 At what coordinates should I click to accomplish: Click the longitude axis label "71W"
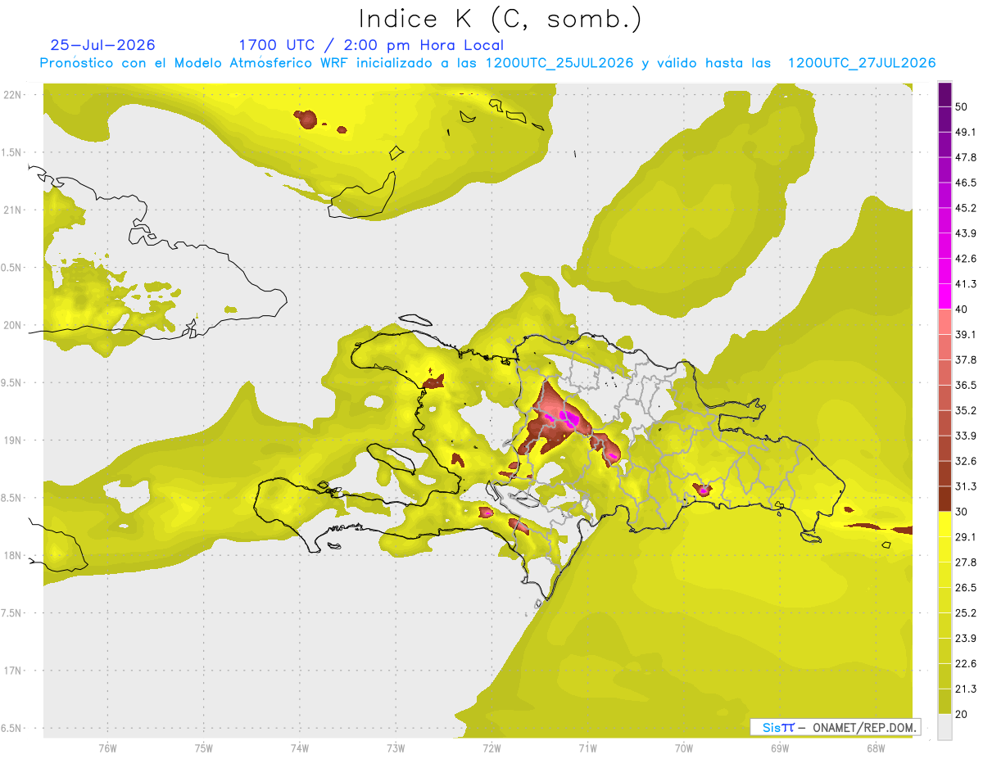(587, 748)
